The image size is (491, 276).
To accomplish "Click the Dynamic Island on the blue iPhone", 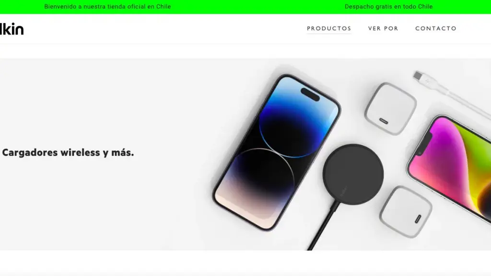I will click(x=310, y=94).
